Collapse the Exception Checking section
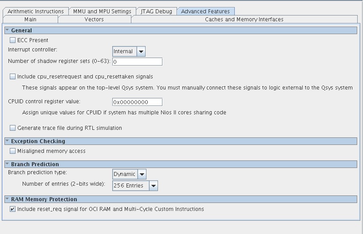The width and height of the screenshot is (363, 234). click(8, 141)
